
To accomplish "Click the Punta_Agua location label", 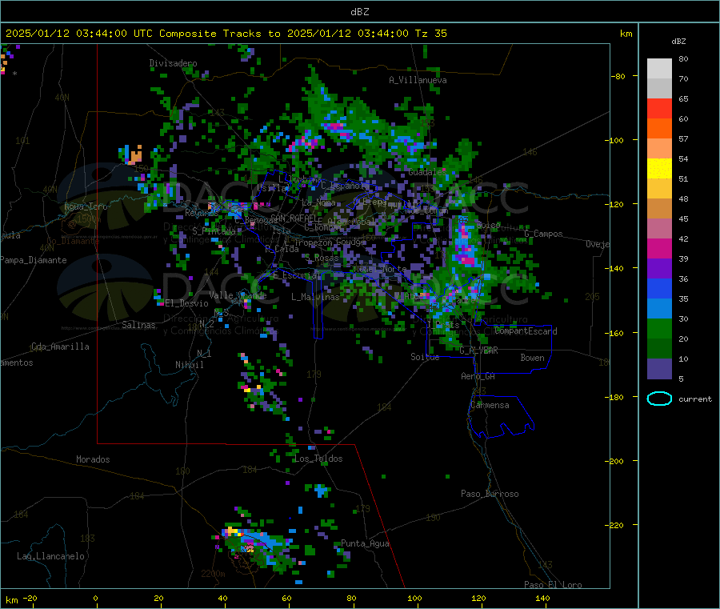I will click(365, 543).
